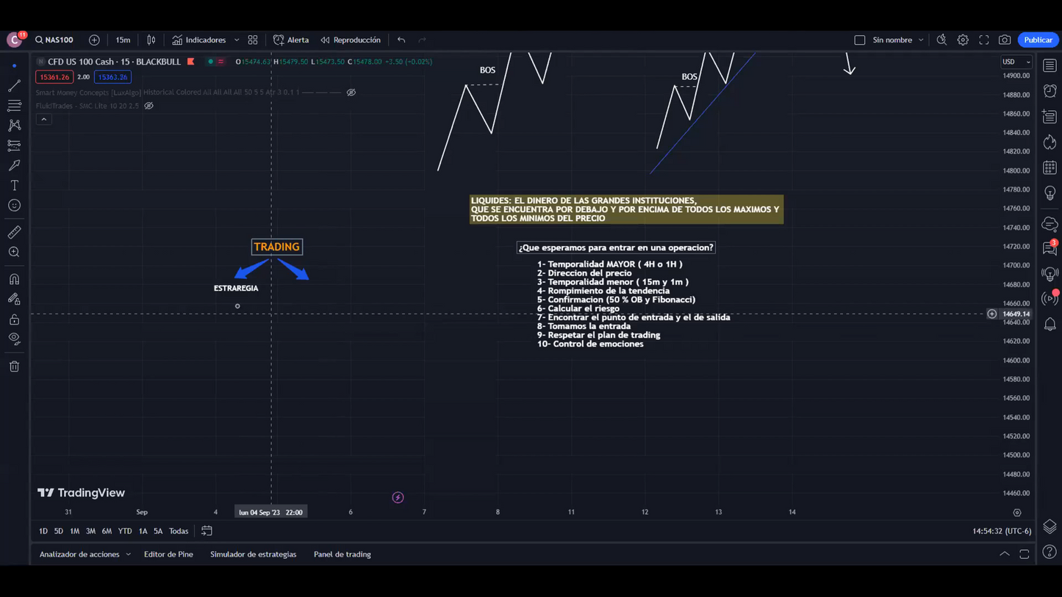The height and width of the screenshot is (597, 1062).
Task: Open the Editor de Pine tab
Action: (168, 554)
